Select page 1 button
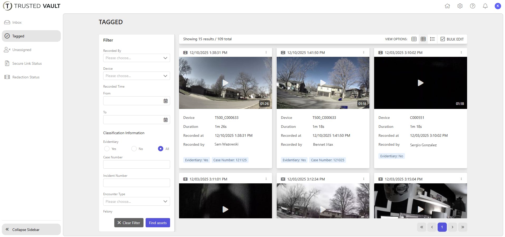 pos(442,227)
